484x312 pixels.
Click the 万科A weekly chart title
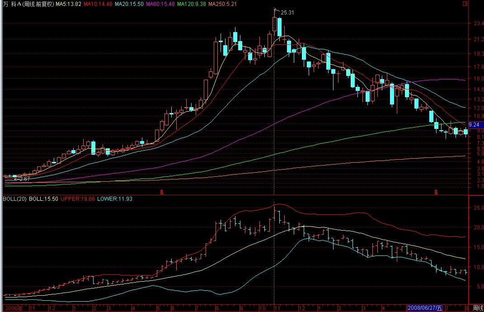[28, 4]
